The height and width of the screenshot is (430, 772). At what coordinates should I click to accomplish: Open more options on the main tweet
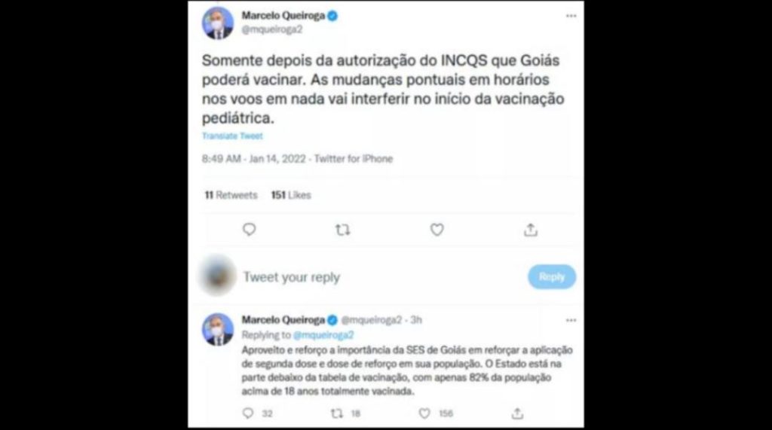571,16
